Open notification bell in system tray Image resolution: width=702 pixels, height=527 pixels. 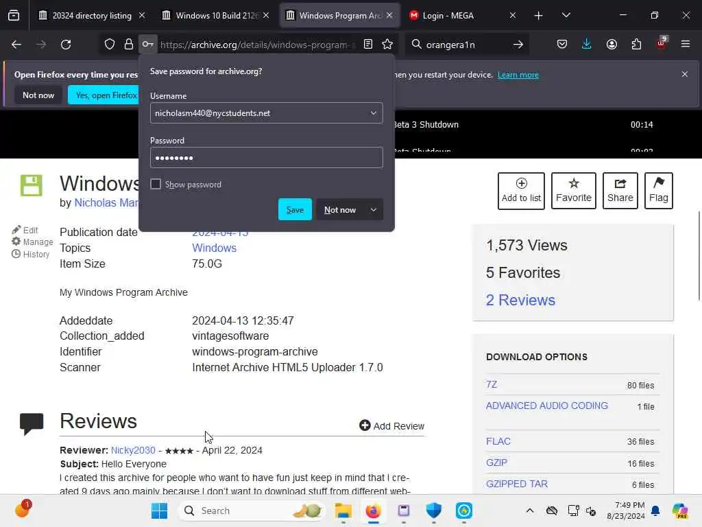click(655, 511)
